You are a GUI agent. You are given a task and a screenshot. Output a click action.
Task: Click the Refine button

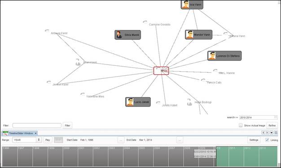[x=272, y=125]
